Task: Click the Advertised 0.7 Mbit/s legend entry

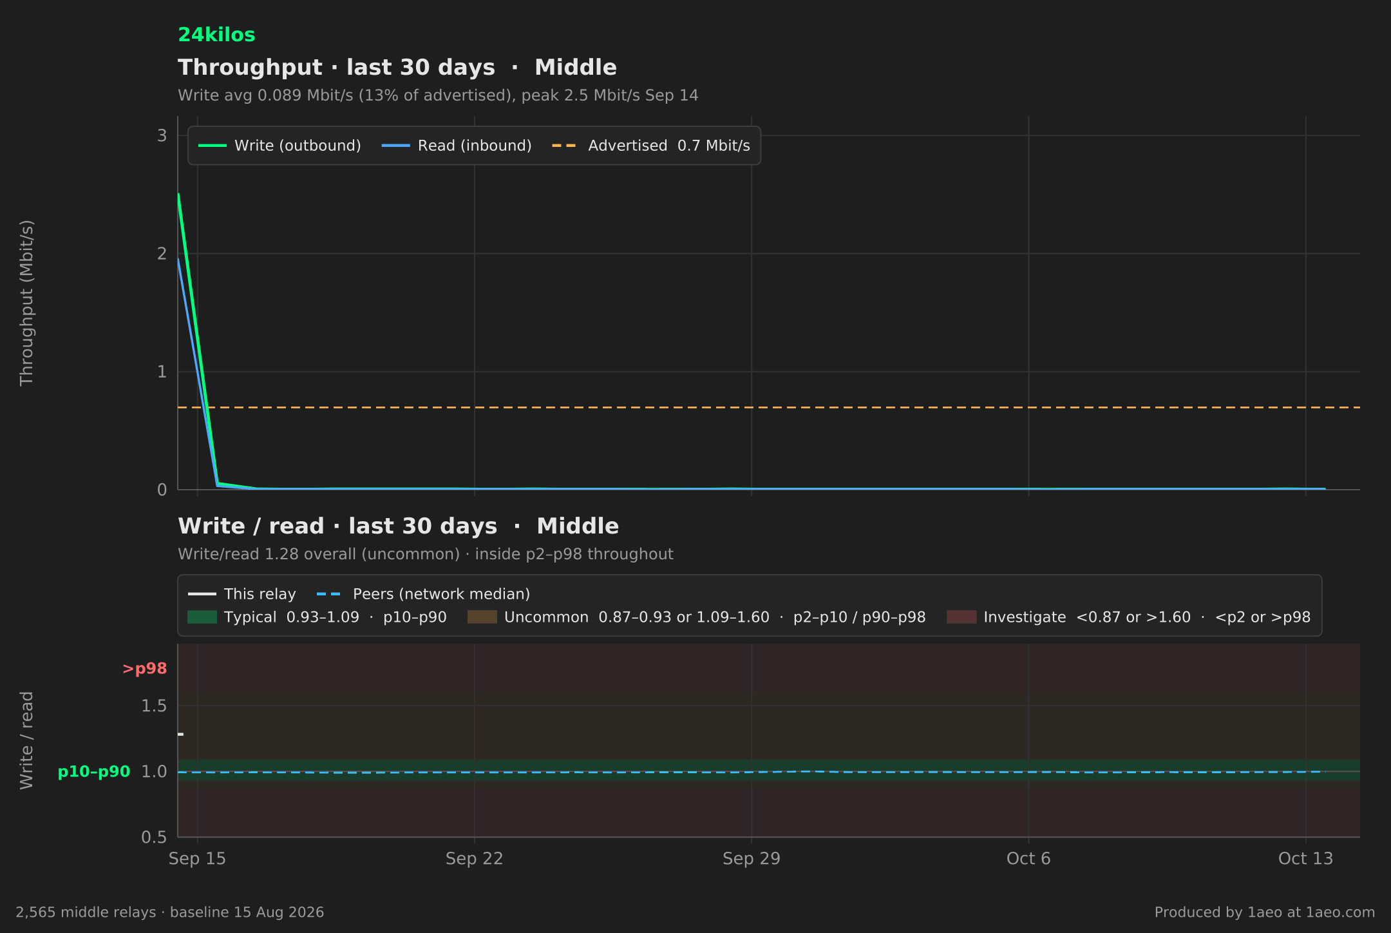Action: (651, 146)
